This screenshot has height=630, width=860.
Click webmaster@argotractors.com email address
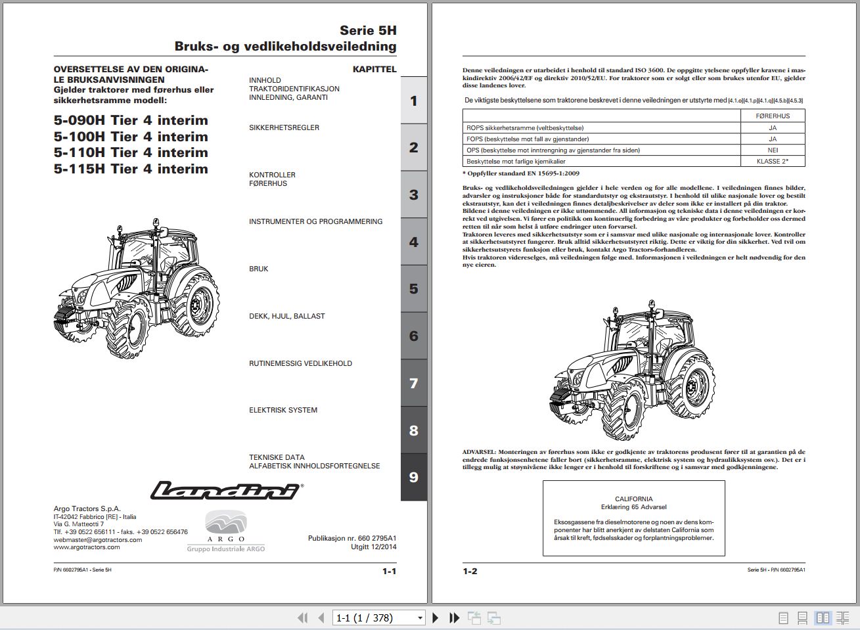coord(98,539)
